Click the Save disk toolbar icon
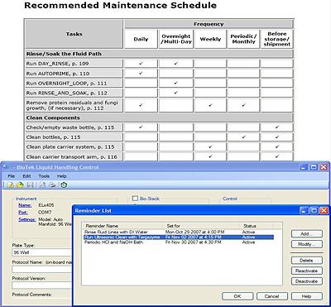 tap(30, 185)
